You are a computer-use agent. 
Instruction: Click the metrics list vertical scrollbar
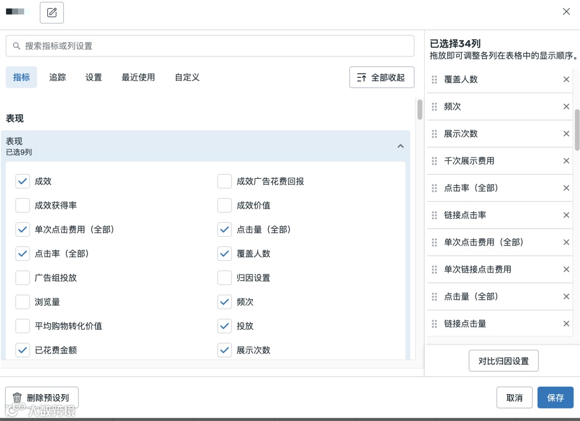419,110
